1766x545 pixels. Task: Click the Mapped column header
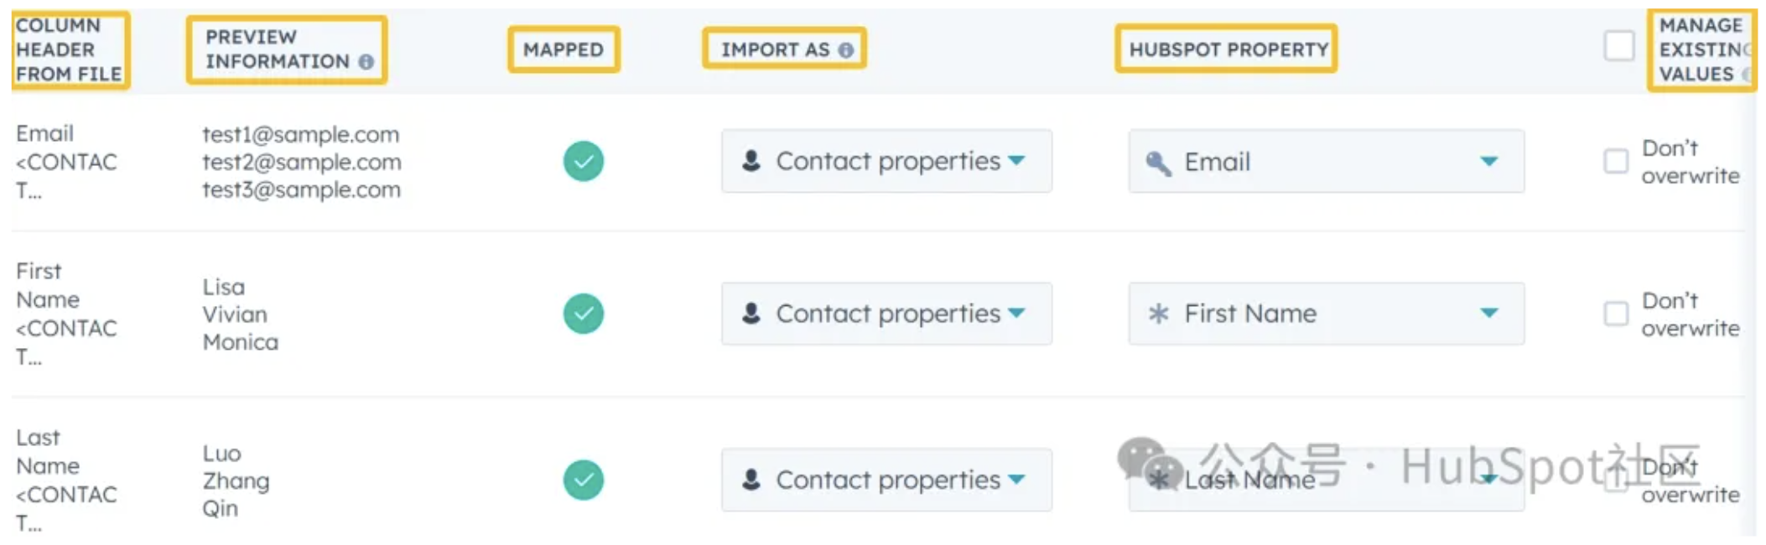coord(564,49)
